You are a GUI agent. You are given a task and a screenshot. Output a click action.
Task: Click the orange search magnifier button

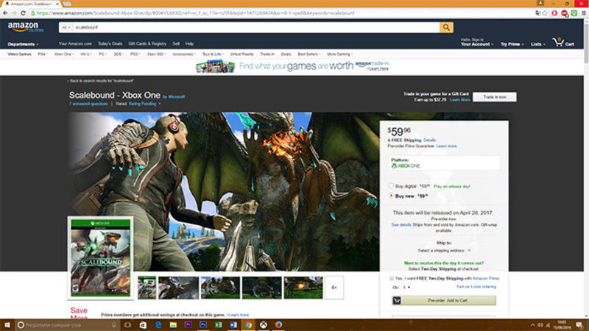pos(446,27)
